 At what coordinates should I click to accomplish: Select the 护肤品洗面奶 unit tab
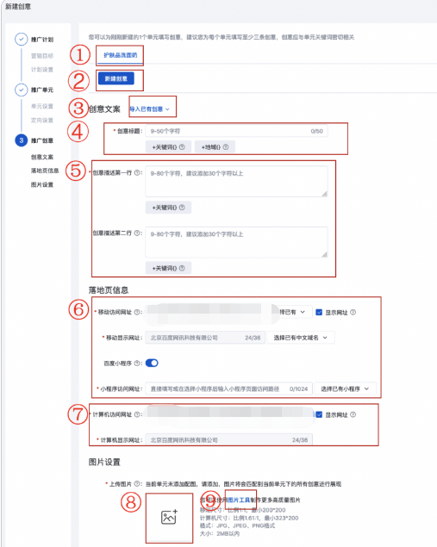(120, 55)
